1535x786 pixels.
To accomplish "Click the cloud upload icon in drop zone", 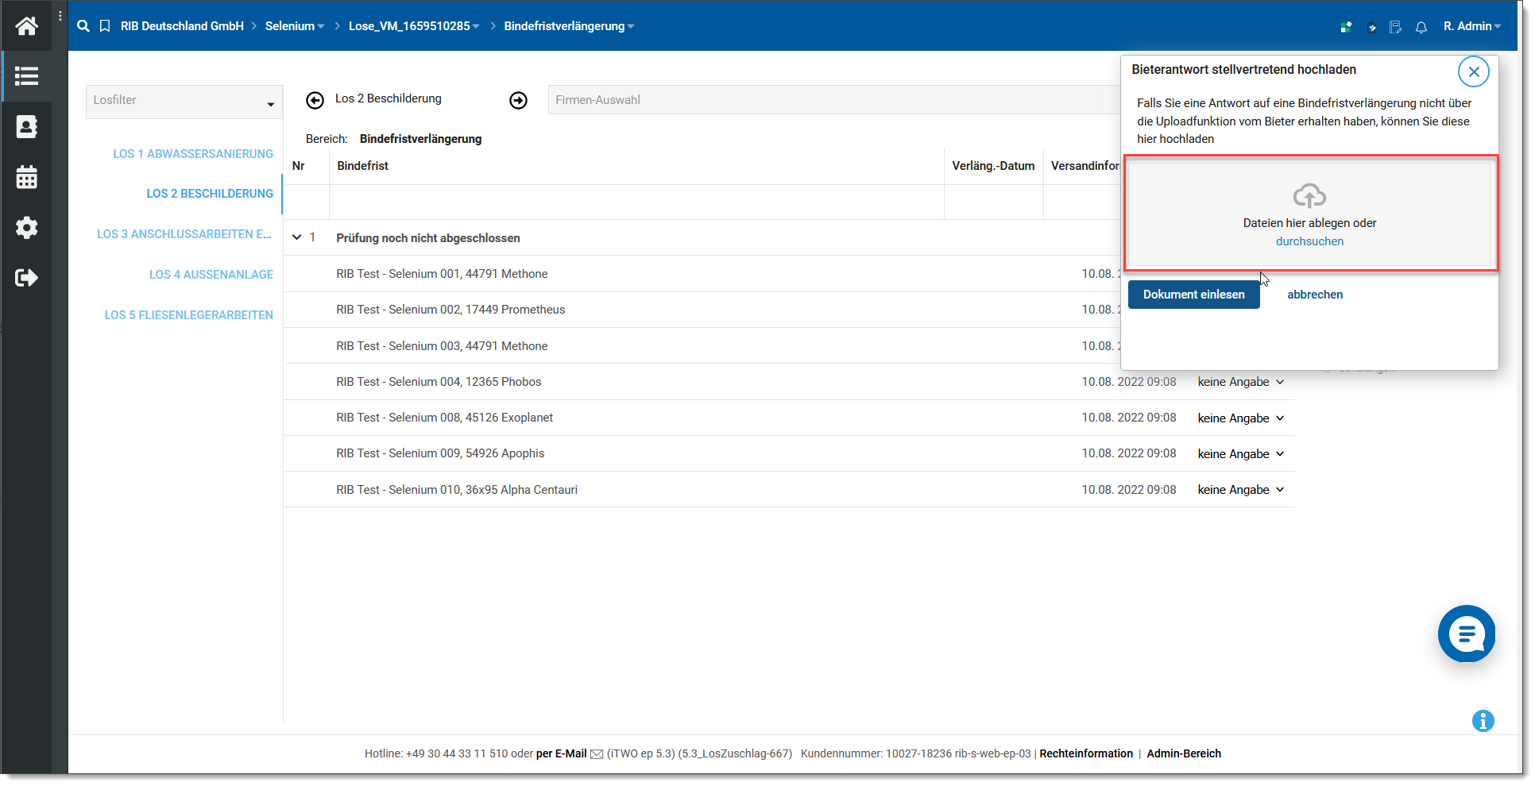I will (x=1309, y=195).
